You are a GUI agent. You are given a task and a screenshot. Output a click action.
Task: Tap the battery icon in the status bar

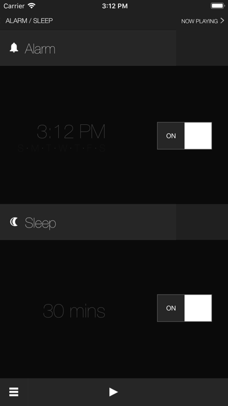pos(218,6)
